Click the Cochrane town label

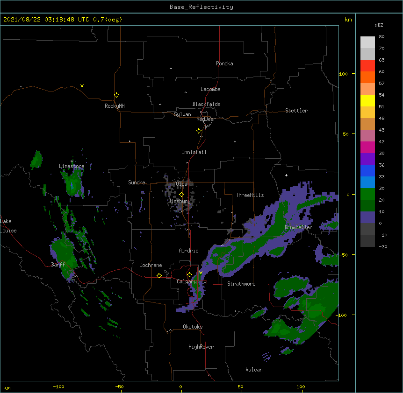pos(151,265)
